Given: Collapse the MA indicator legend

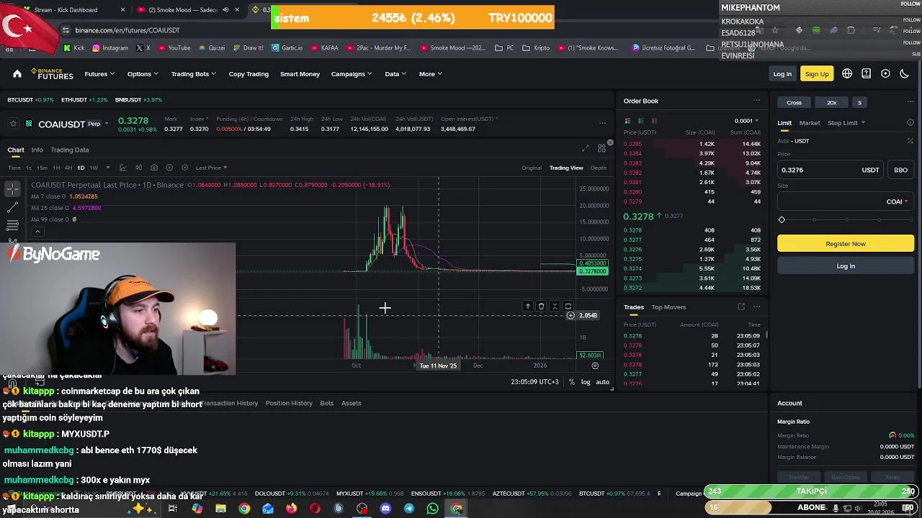Looking at the screenshot, I should tap(37, 232).
